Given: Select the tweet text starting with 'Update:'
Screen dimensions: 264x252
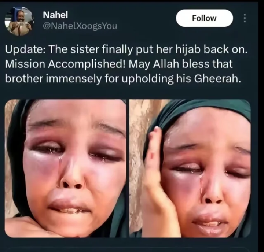Looking at the screenshot, I should (x=126, y=64).
